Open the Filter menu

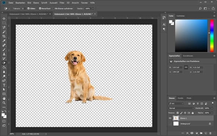(62, 3)
